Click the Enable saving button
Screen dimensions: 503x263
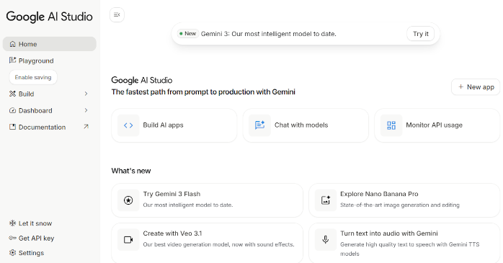pos(33,77)
